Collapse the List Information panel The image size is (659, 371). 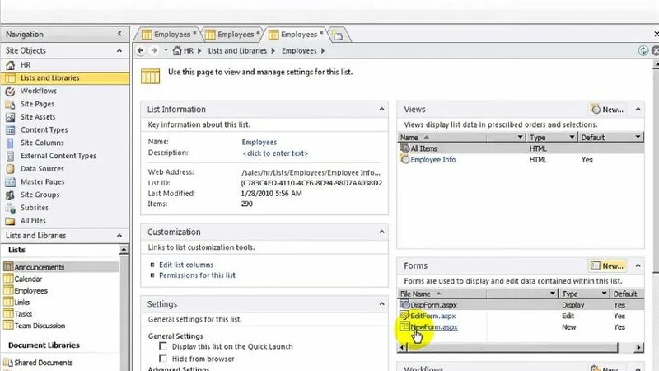coord(381,109)
